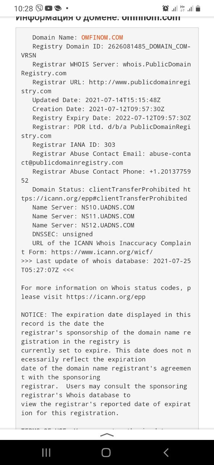Tap the status bar clock 10:28
Screen dimensions: 214x465
coord(24,8)
